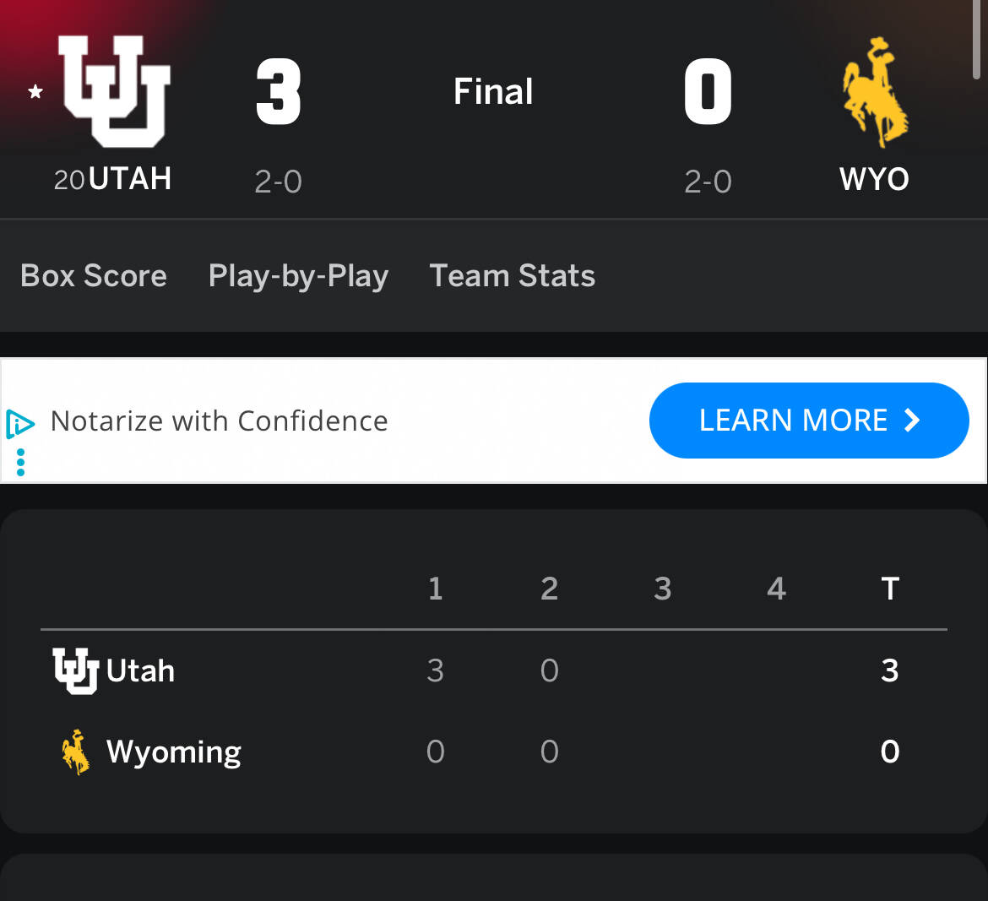Click small Wyoming logo in score table
The image size is (988, 901).
click(76, 752)
